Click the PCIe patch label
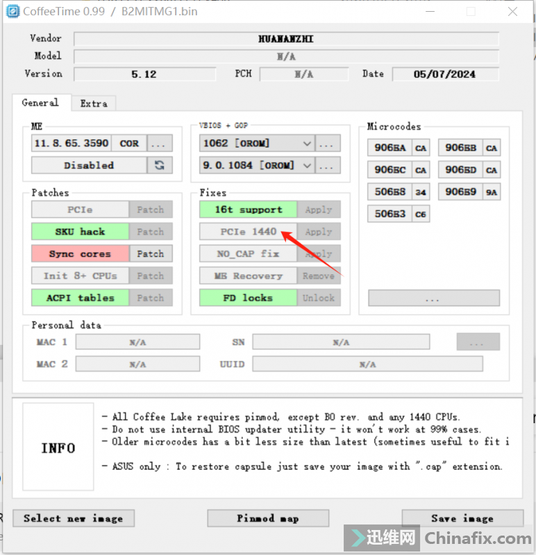Screen dimensions: 536x555 pyautogui.click(x=80, y=210)
